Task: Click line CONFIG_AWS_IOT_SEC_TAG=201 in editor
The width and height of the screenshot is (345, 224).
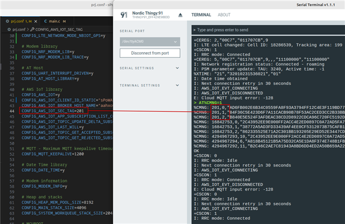Action: pos(53,111)
